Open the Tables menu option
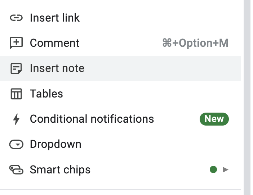The image size is (253, 195). click(x=46, y=94)
